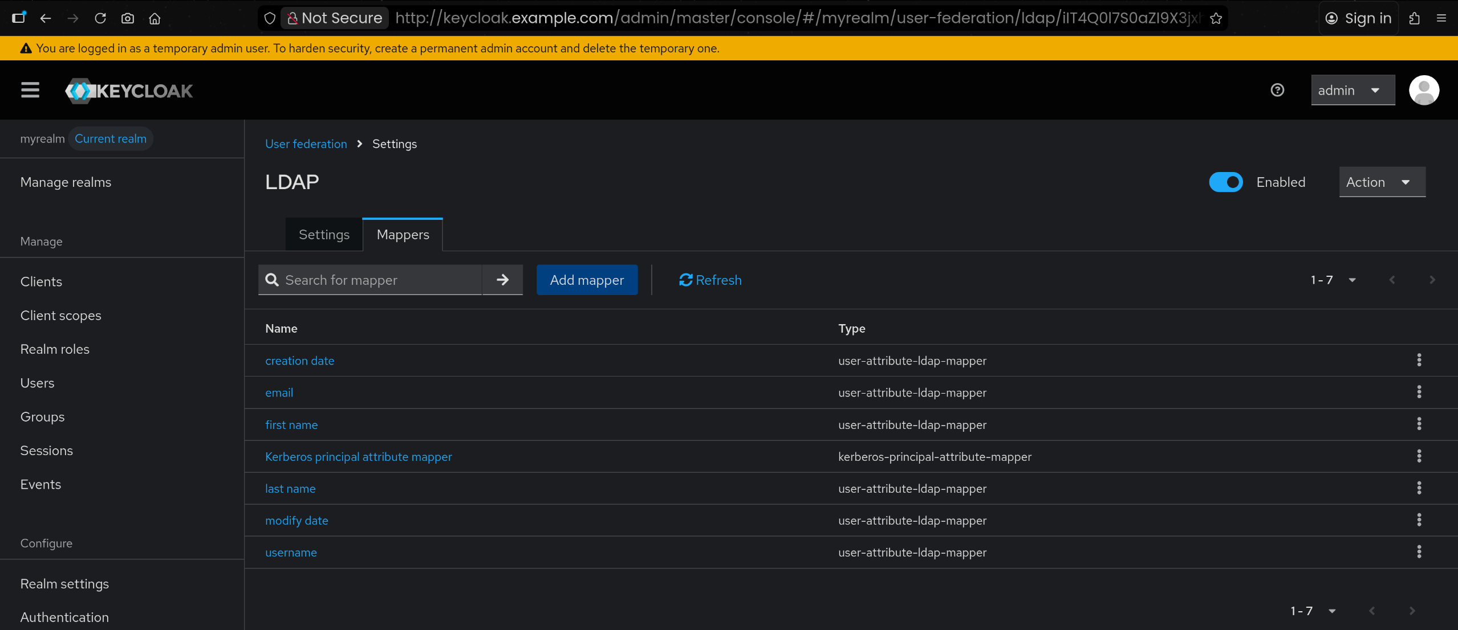The image size is (1458, 630).
Task: Open the admin user dropdown
Action: tap(1352, 90)
